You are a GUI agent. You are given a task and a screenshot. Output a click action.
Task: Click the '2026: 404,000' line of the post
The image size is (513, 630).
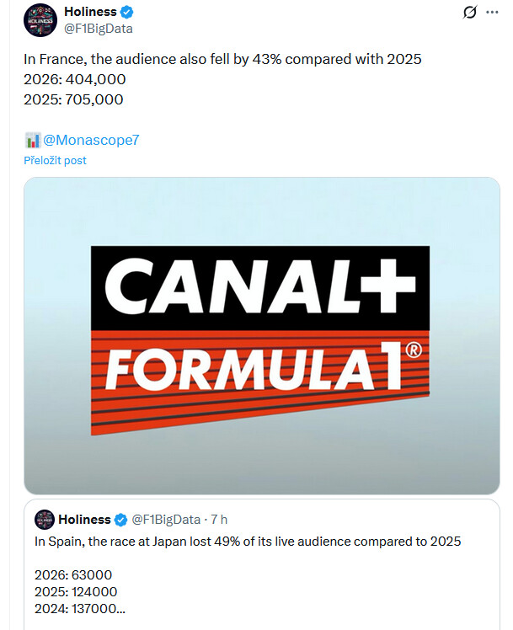click(75, 79)
